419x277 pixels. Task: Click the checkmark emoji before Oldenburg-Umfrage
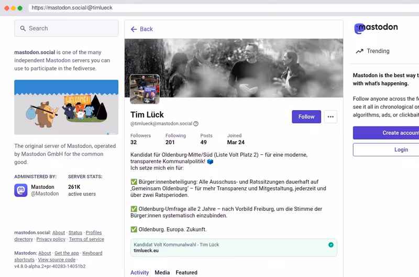pos(134,209)
